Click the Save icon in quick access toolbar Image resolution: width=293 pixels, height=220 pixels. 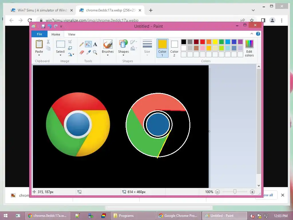[x=43, y=26]
